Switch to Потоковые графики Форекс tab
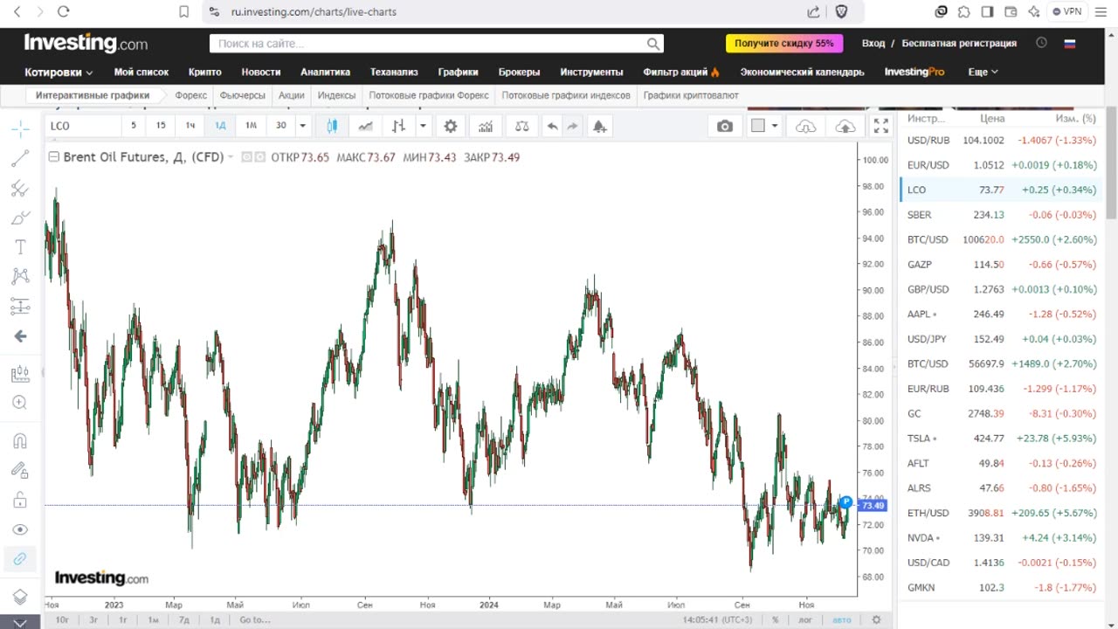The width and height of the screenshot is (1118, 629). click(x=428, y=95)
